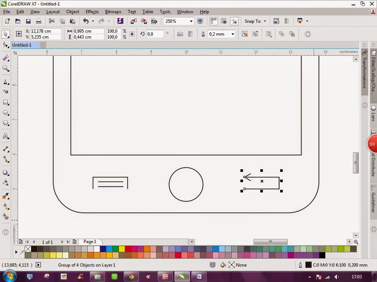Click the no-color X swatch in palette
Image resolution: width=377 pixels, height=282 pixels.
(x=28, y=249)
